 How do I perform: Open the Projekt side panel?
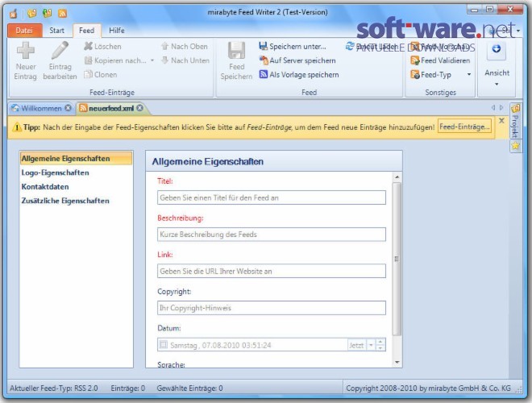point(515,122)
